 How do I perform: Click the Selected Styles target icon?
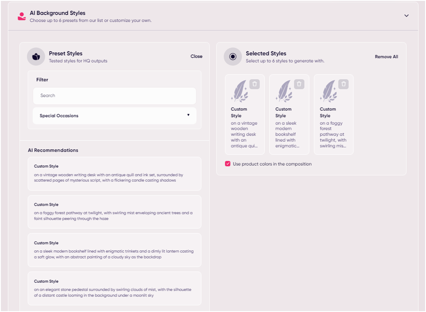click(x=233, y=56)
